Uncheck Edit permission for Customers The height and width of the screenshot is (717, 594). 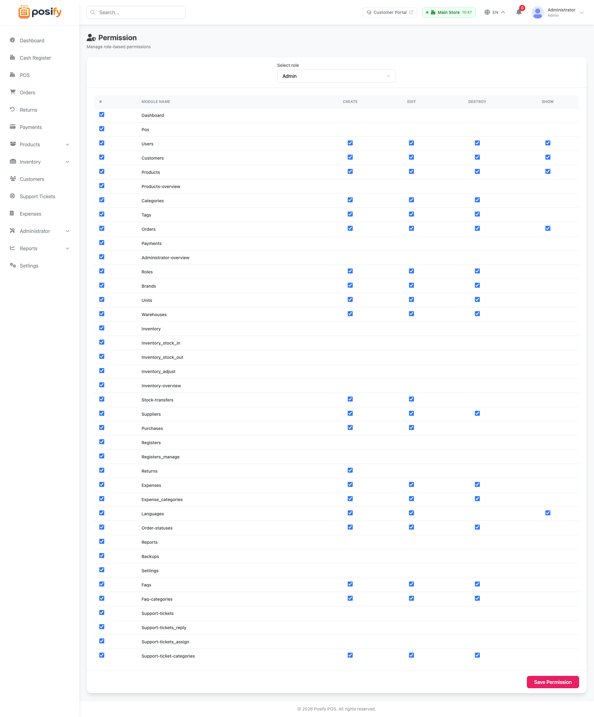[x=411, y=157]
